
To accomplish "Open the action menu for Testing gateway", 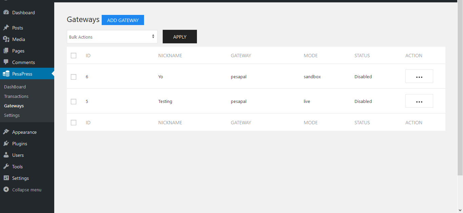I will click(x=419, y=101).
